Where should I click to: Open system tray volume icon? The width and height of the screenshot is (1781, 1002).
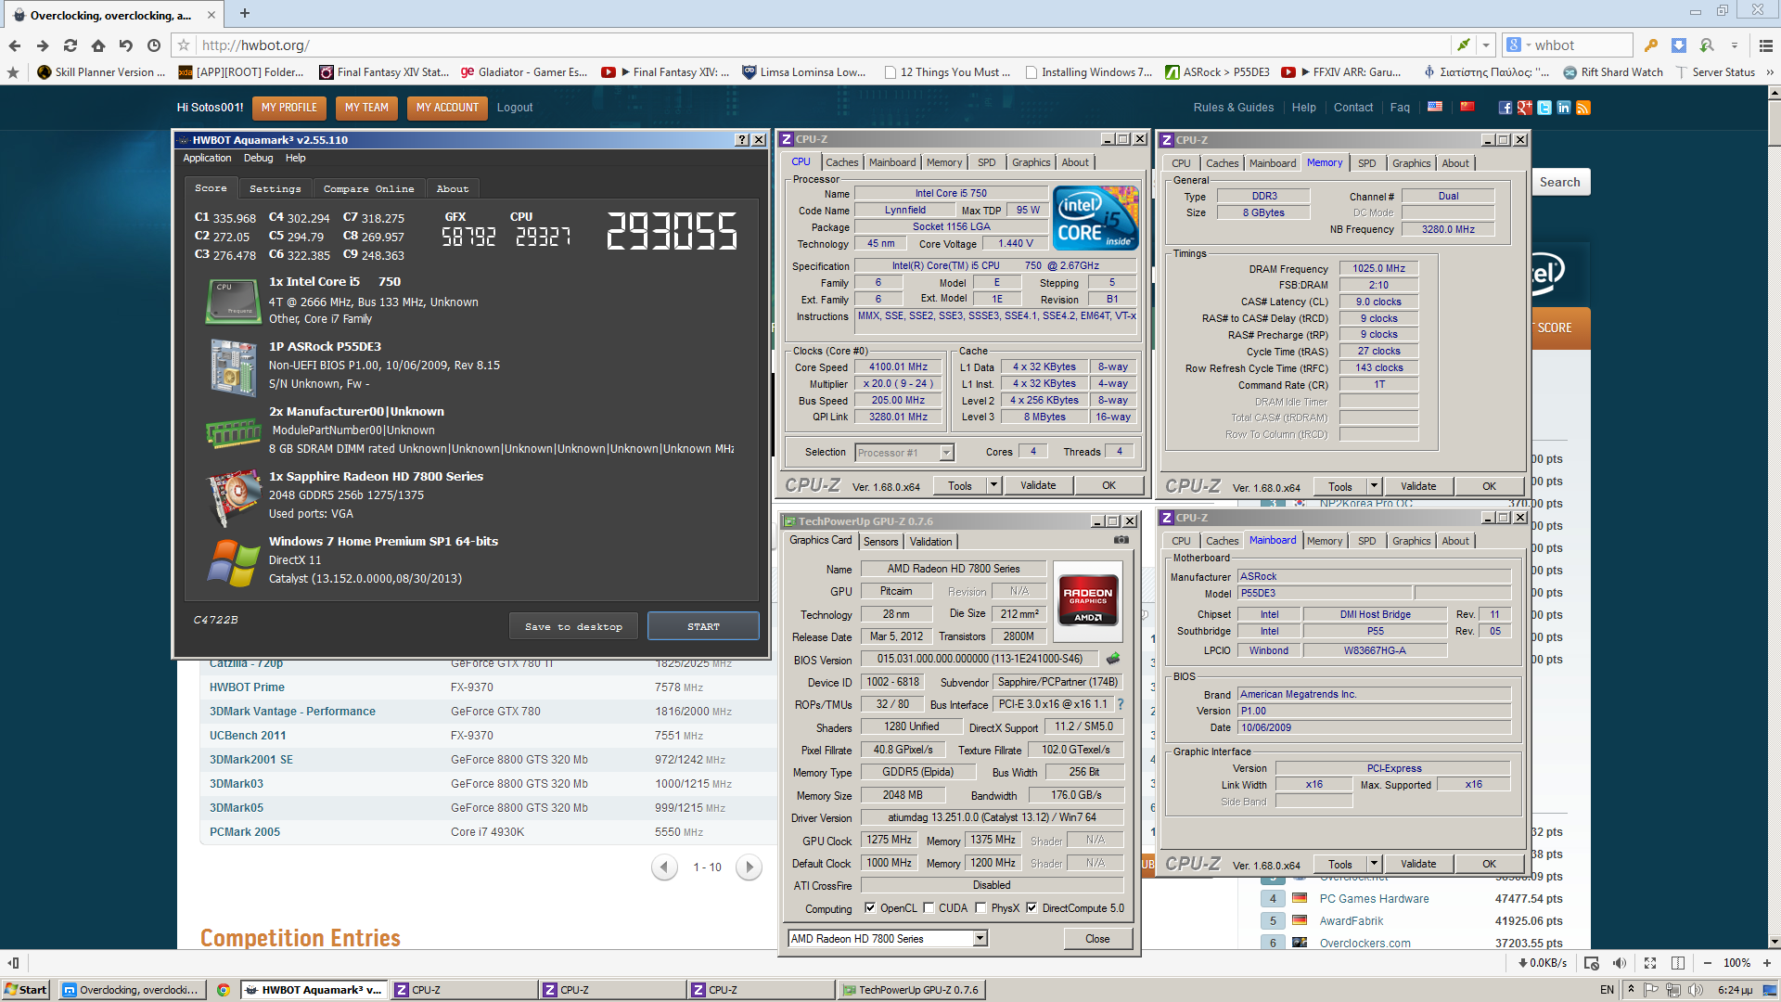tap(1696, 990)
